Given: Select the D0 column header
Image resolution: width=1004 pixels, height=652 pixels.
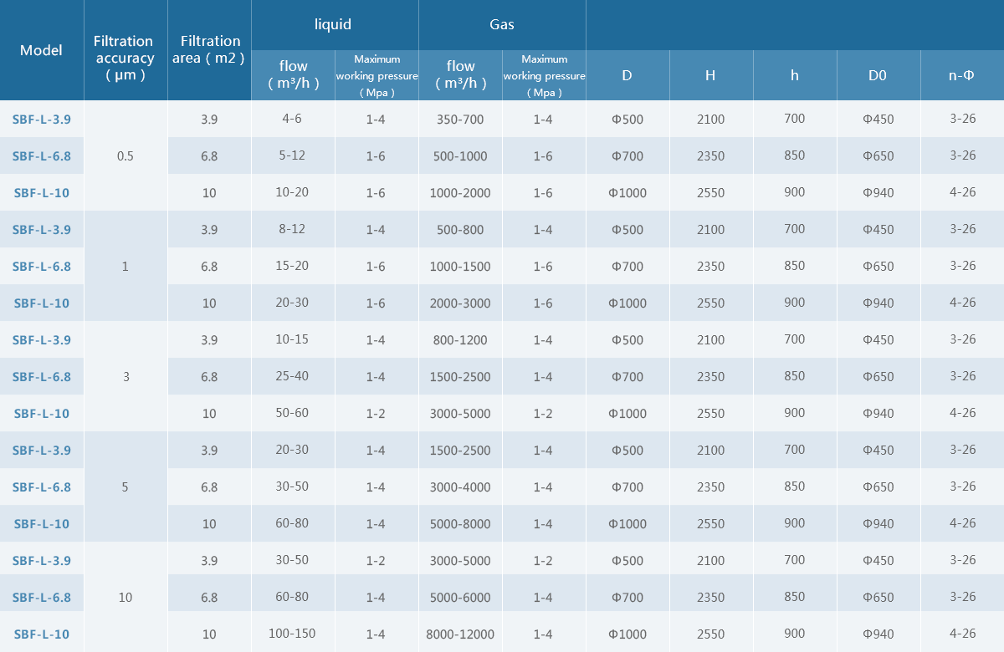Looking at the screenshot, I should (x=878, y=75).
